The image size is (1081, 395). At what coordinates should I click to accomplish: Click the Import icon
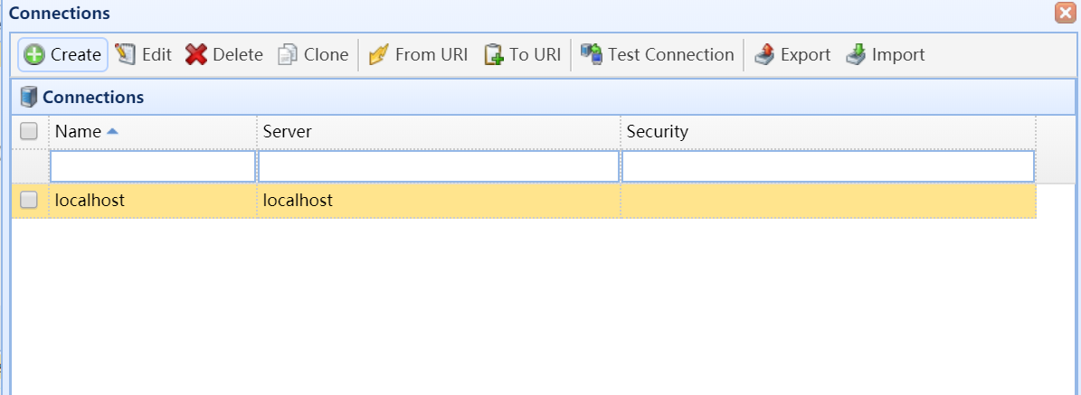[857, 54]
